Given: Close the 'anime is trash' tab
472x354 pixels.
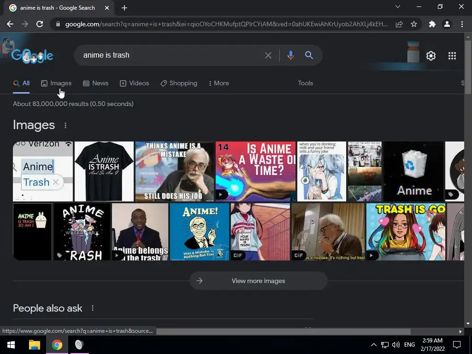Looking at the screenshot, I should coord(107,8).
